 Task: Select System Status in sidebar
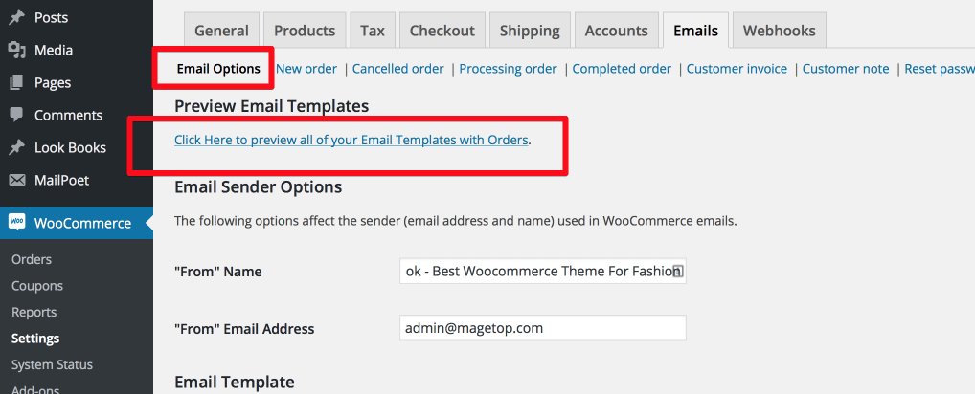[x=53, y=365]
